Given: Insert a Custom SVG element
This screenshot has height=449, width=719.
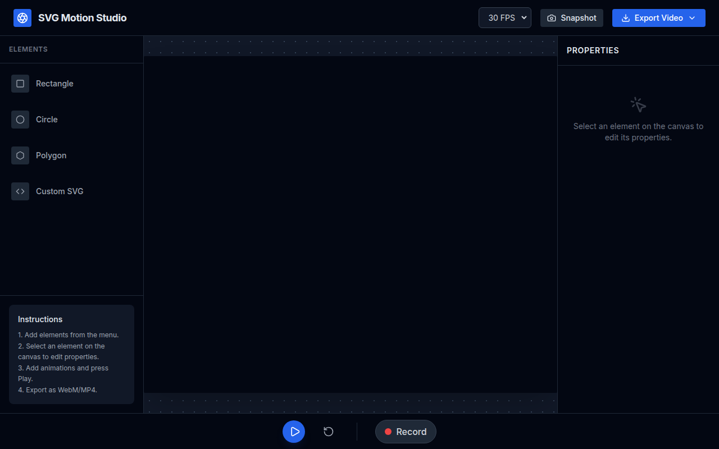Looking at the screenshot, I should coord(59,191).
